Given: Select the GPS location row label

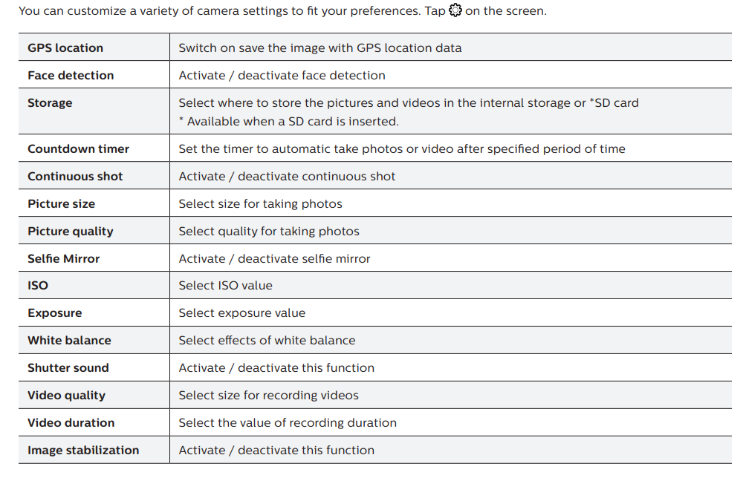Looking at the screenshot, I should tap(65, 48).
